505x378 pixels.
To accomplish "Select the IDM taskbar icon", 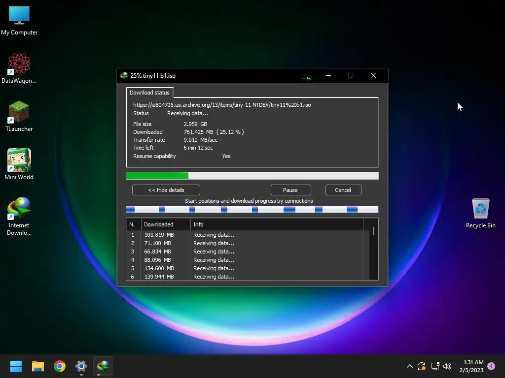I will point(103,366).
